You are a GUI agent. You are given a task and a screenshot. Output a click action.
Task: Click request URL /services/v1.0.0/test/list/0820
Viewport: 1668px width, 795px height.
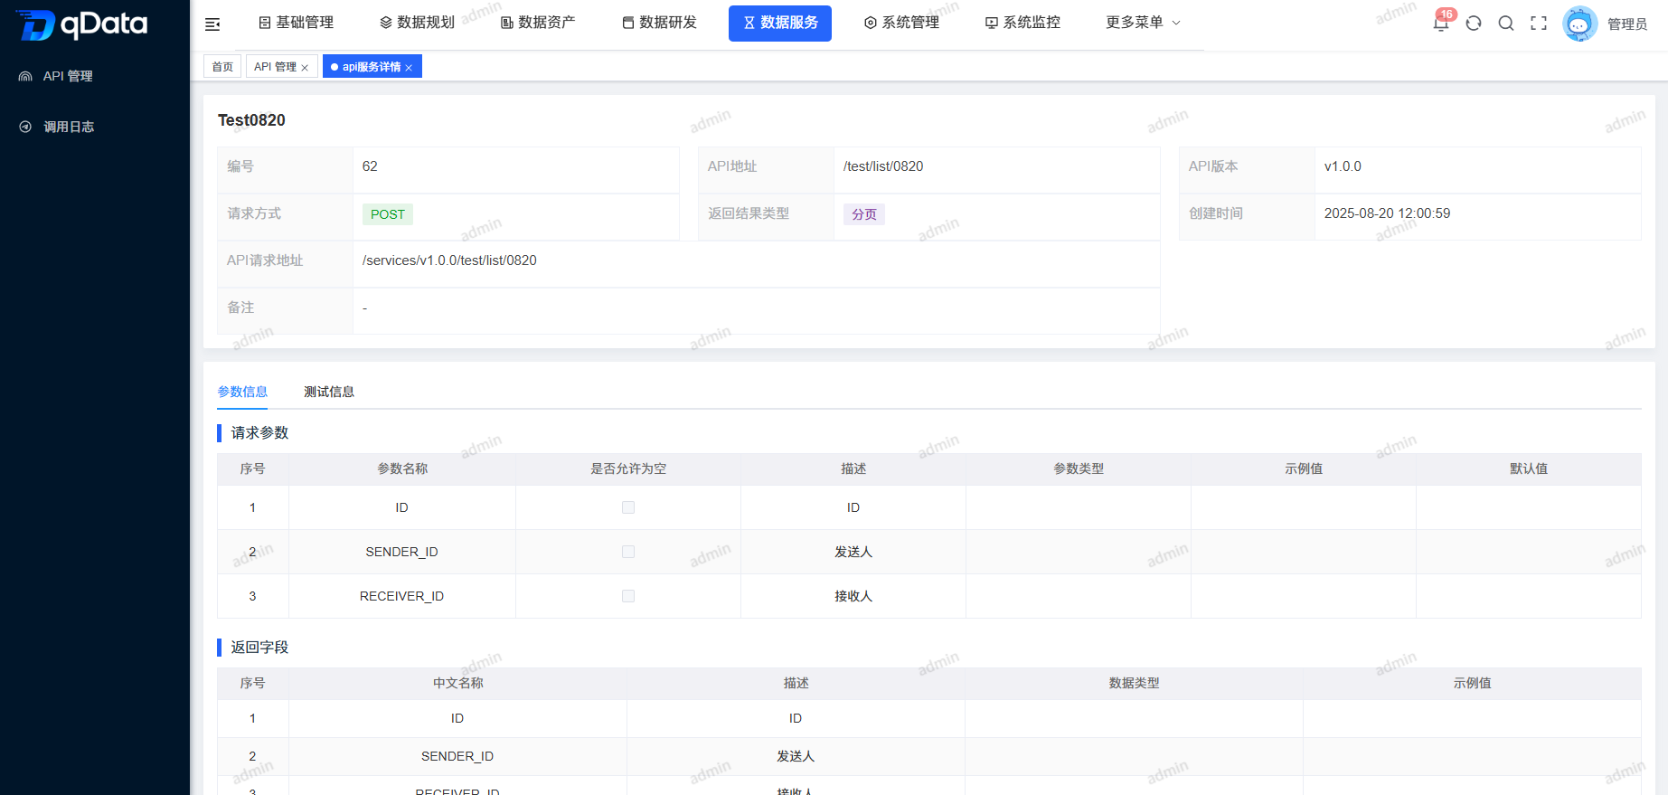449,260
